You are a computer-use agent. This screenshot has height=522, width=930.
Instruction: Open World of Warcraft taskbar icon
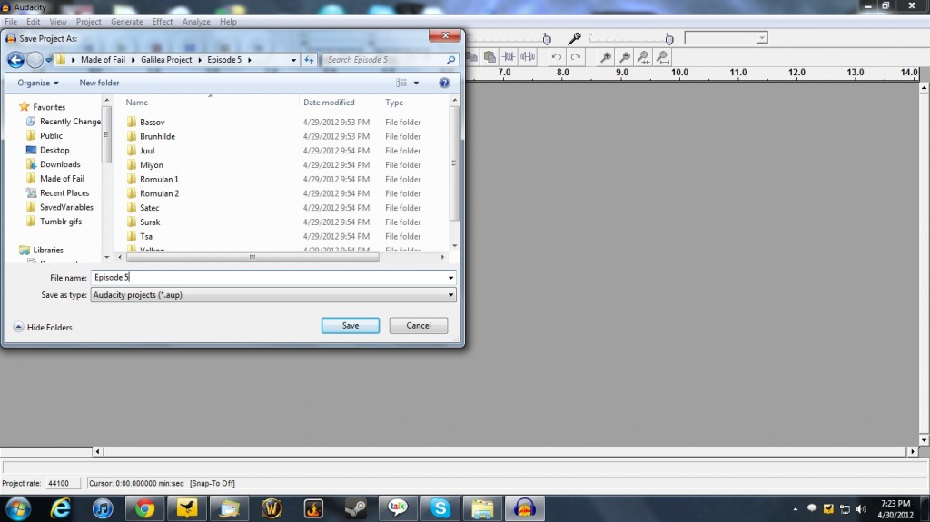271,508
